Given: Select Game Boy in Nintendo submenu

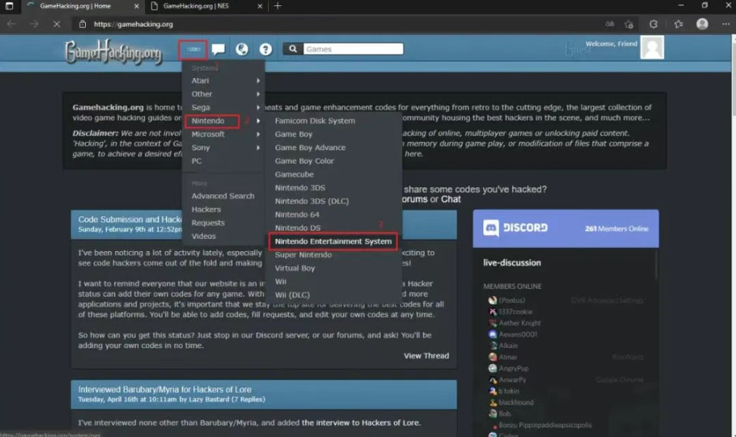Looking at the screenshot, I should tap(293, 134).
